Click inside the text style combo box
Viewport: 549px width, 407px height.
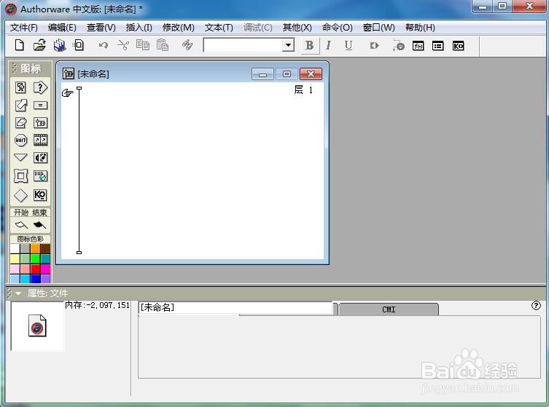[243, 45]
